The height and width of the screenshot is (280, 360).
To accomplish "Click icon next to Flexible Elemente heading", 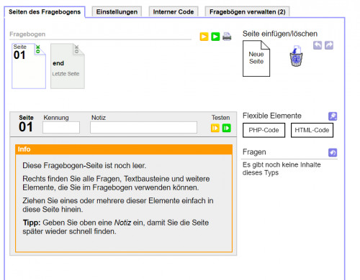I will click(x=333, y=116).
